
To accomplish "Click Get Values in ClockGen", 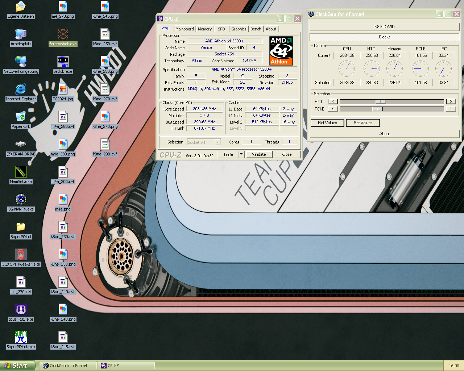I will tap(327, 123).
